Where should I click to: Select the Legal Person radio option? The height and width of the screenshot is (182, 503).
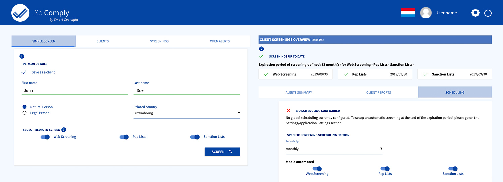(24, 113)
